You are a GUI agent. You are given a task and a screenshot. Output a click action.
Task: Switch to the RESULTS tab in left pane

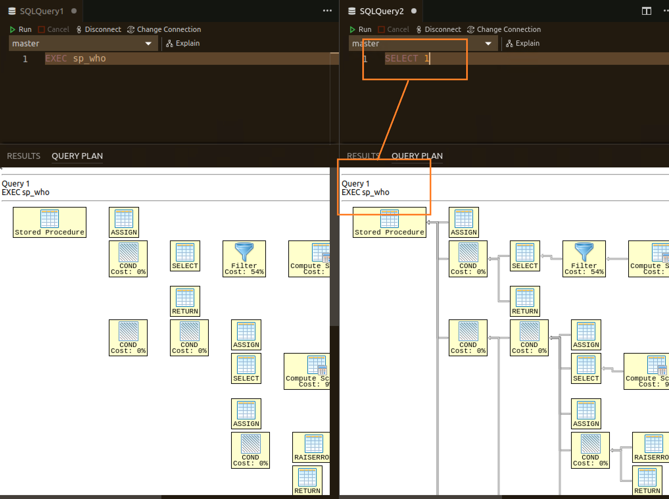tap(23, 156)
